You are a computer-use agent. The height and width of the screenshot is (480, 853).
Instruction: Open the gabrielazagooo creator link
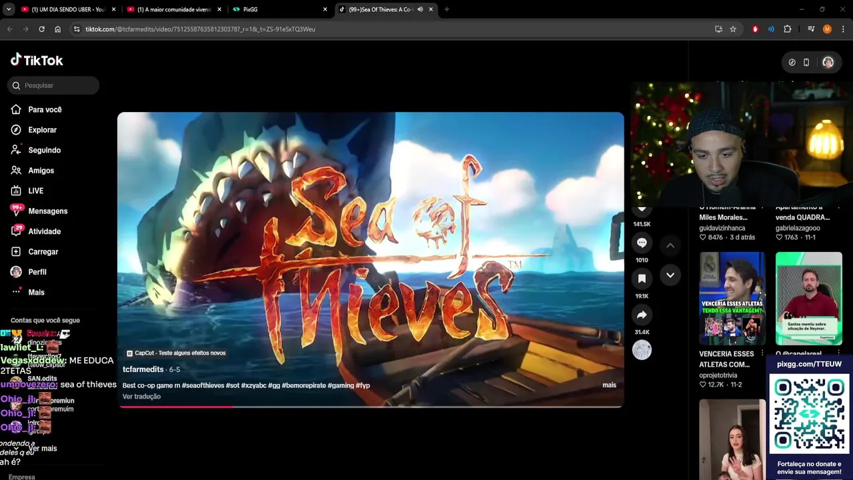point(798,228)
